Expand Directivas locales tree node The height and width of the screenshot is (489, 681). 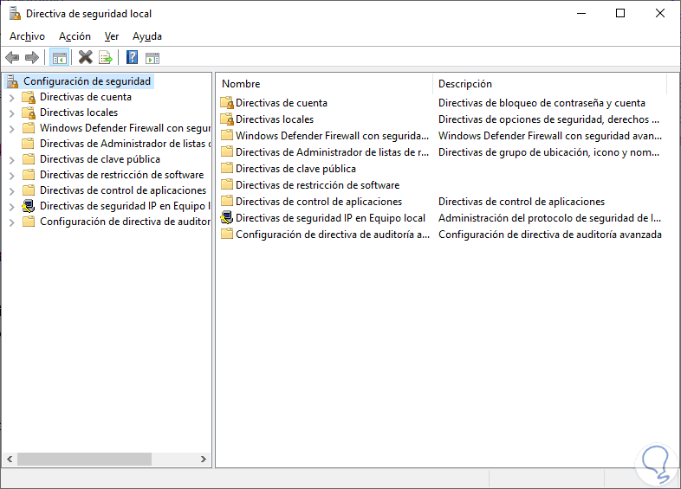coord(12,113)
